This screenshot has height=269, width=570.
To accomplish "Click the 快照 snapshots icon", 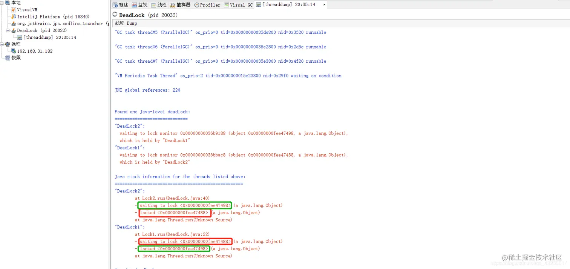I will [x=8, y=58].
